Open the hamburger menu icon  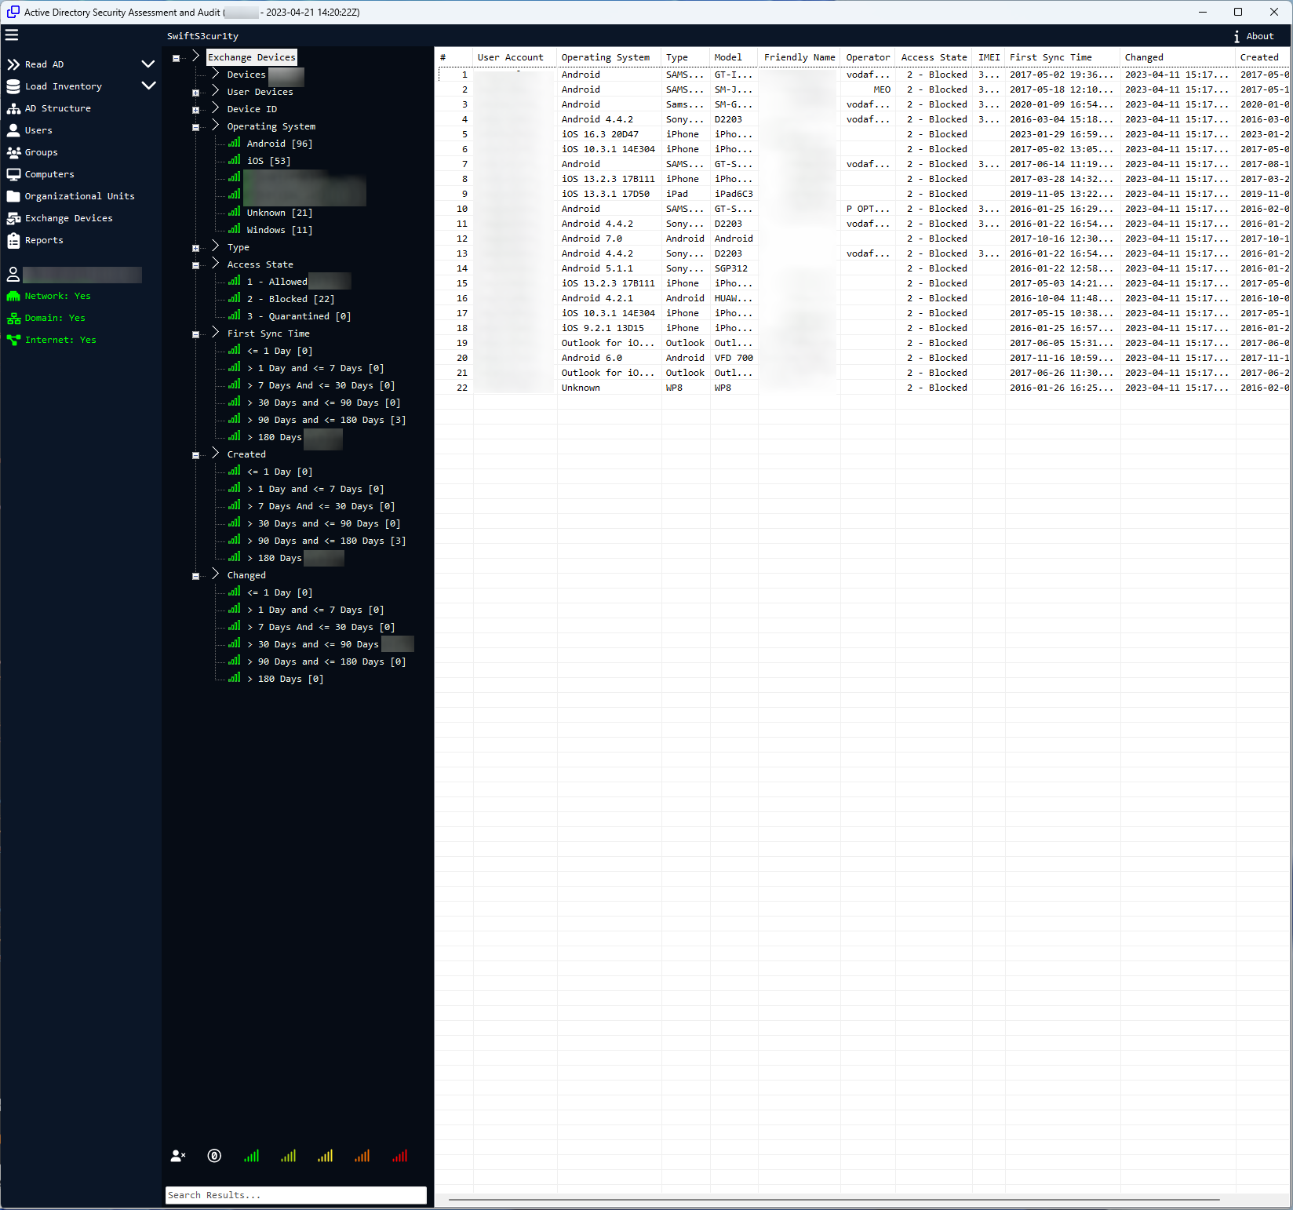tap(12, 35)
